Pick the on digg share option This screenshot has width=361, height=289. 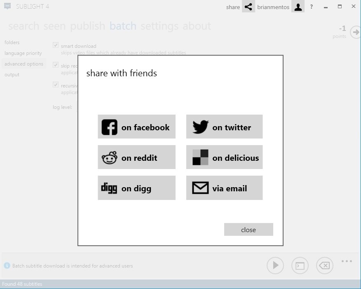coord(136,188)
